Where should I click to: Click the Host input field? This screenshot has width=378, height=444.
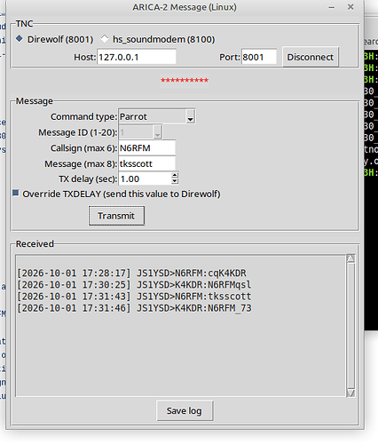pyautogui.click(x=137, y=57)
